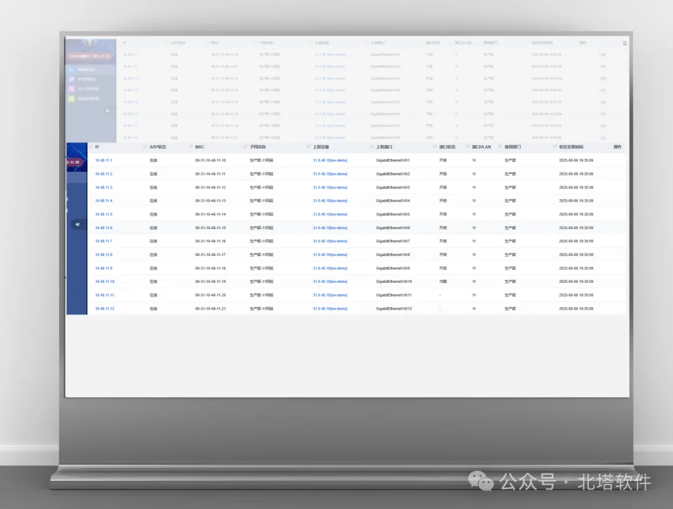Click the sharp IP column header

(97, 147)
